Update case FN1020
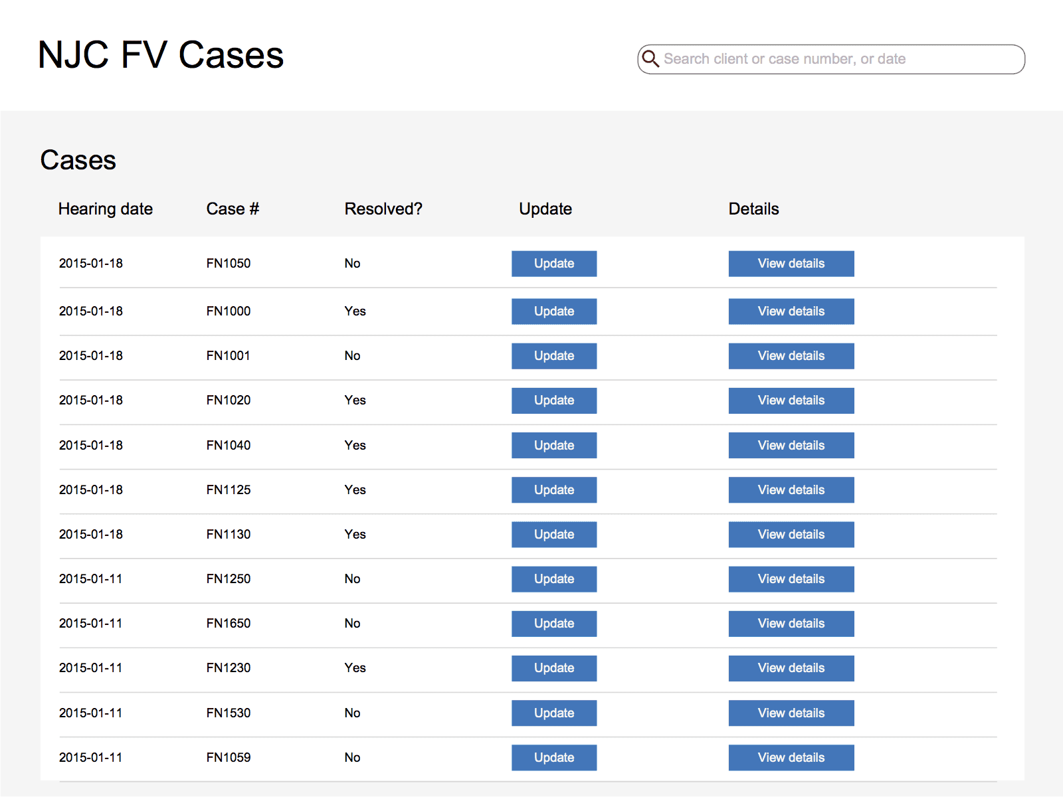The image size is (1063, 797). pos(554,400)
